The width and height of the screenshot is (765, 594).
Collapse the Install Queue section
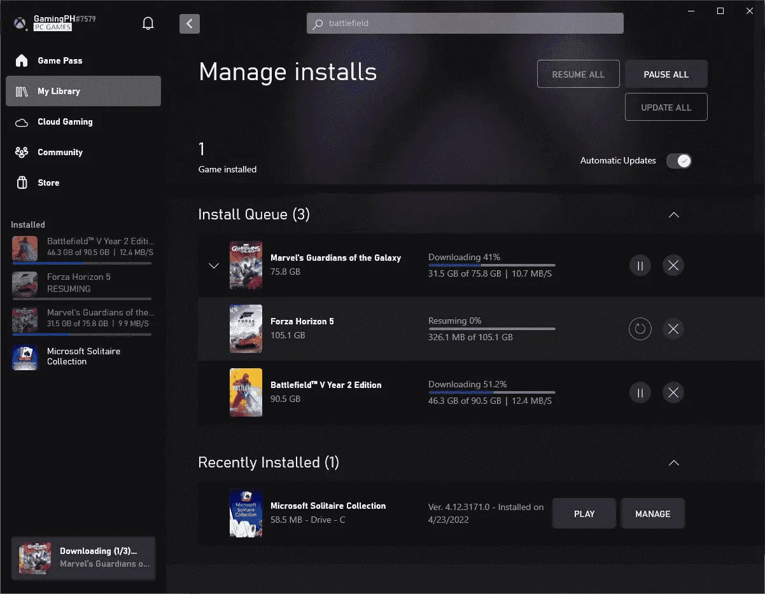pos(674,215)
